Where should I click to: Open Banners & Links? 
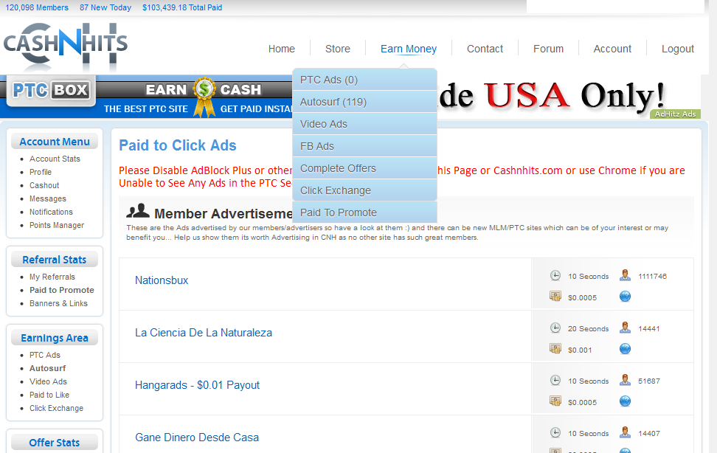[x=58, y=303]
